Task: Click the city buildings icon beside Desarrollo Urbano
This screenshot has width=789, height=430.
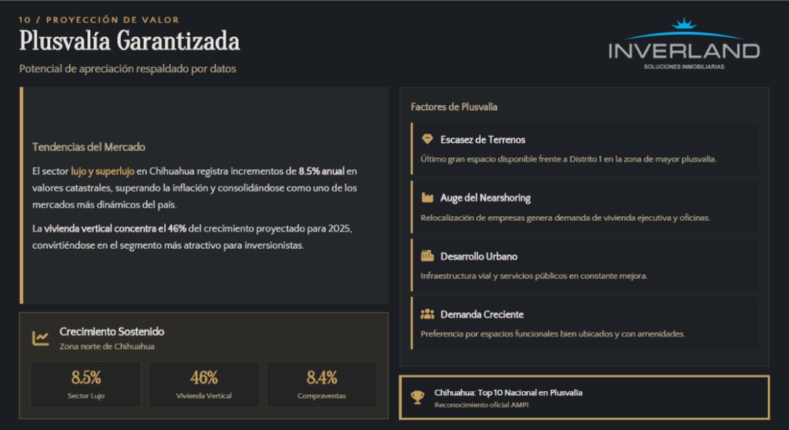Action: tap(427, 256)
